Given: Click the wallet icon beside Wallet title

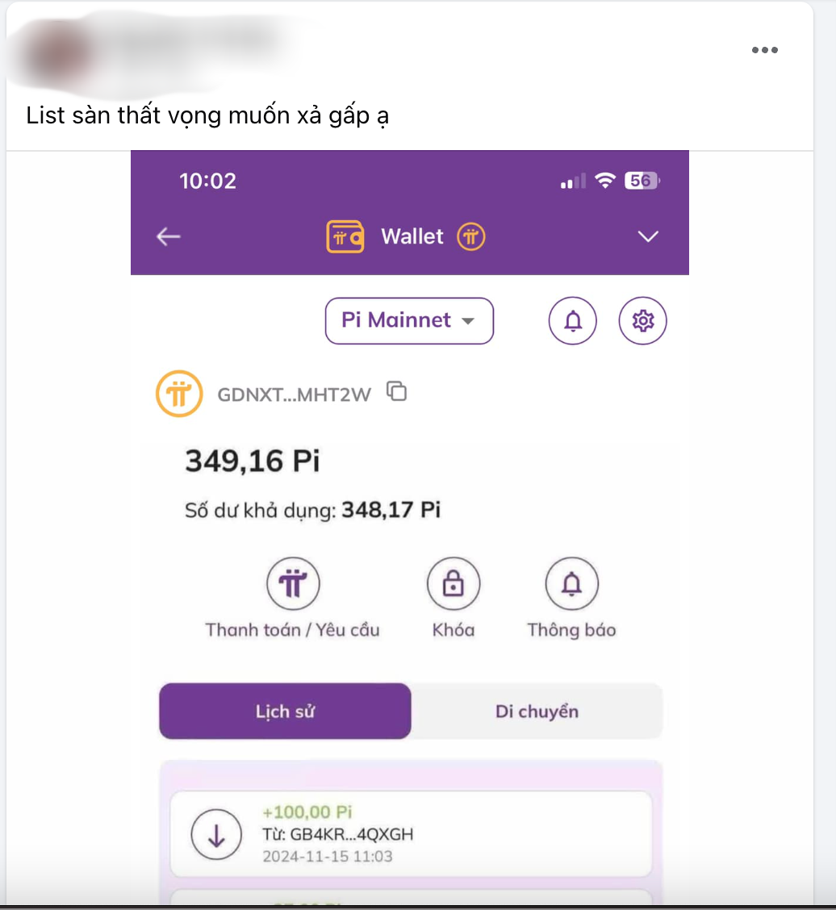Looking at the screenshot, I should click(345, 237).
